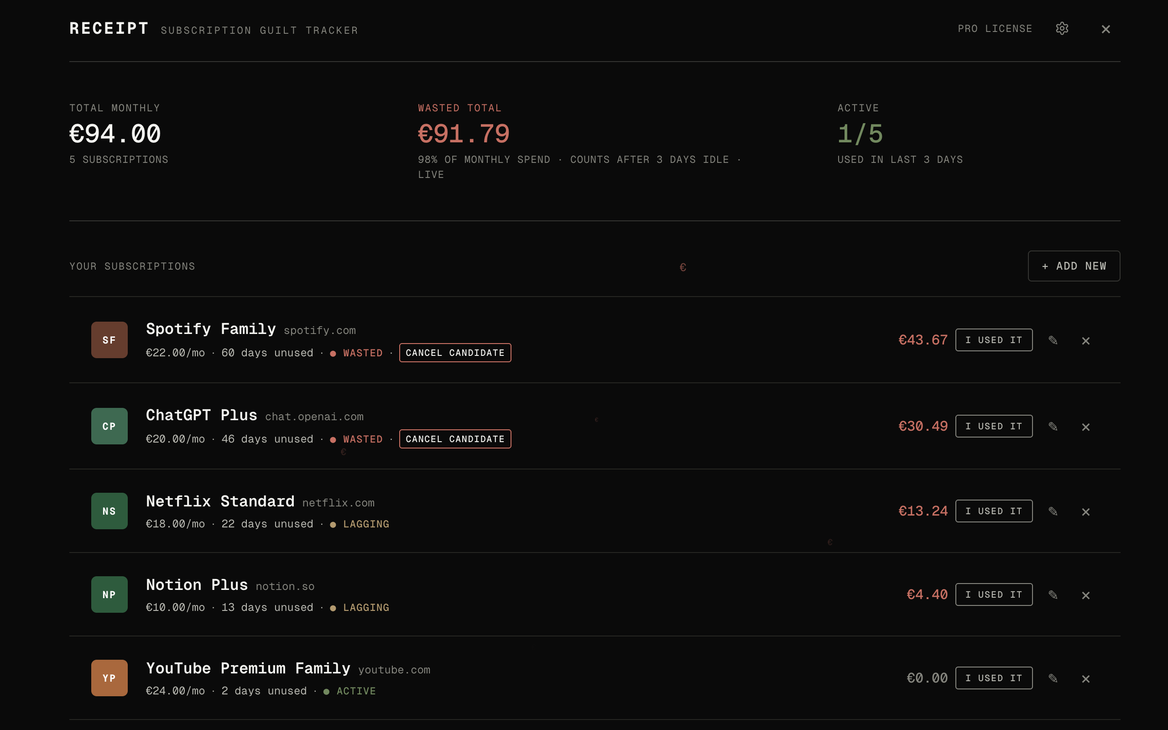Mark YouTube Premium Family as used
1168x730 pixels.
pos(994,678)
